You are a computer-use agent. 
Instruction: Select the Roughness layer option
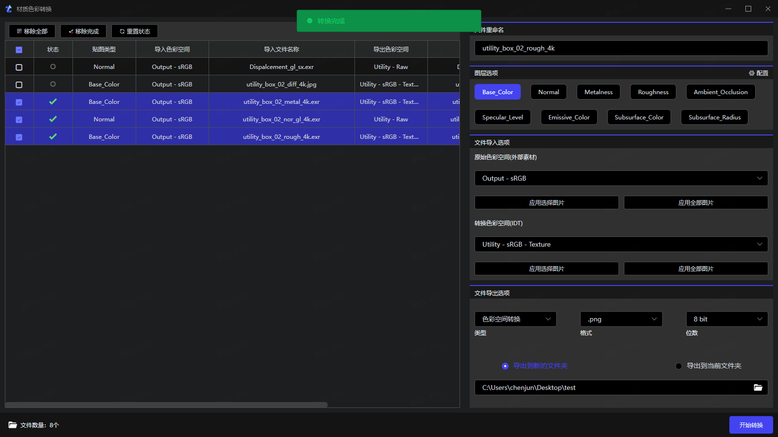653,92
